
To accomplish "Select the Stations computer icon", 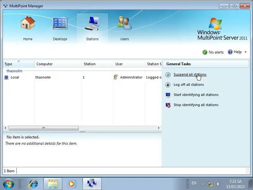I will 92,23.
